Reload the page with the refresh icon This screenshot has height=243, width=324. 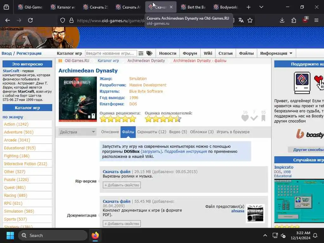(30, 20)
